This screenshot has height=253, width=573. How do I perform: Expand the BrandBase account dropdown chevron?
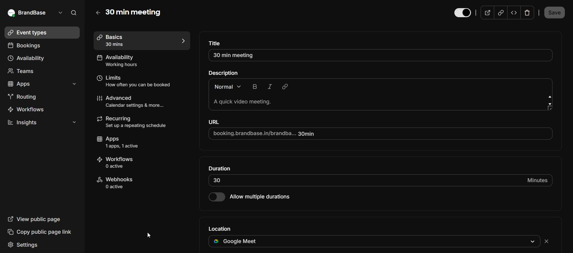[60, 13]
